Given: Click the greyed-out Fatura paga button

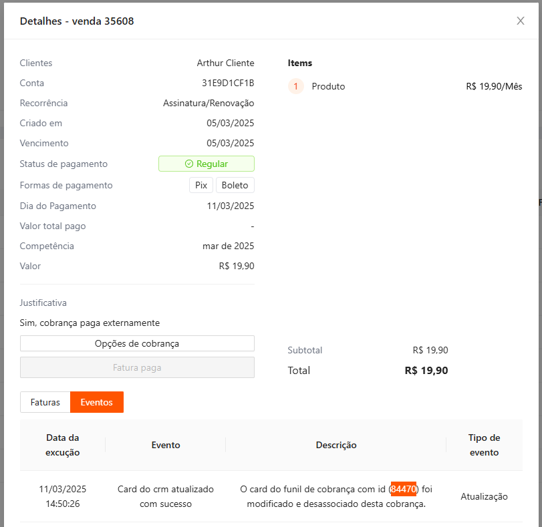Looking at the screenshot, I should (x=137, y=367).
